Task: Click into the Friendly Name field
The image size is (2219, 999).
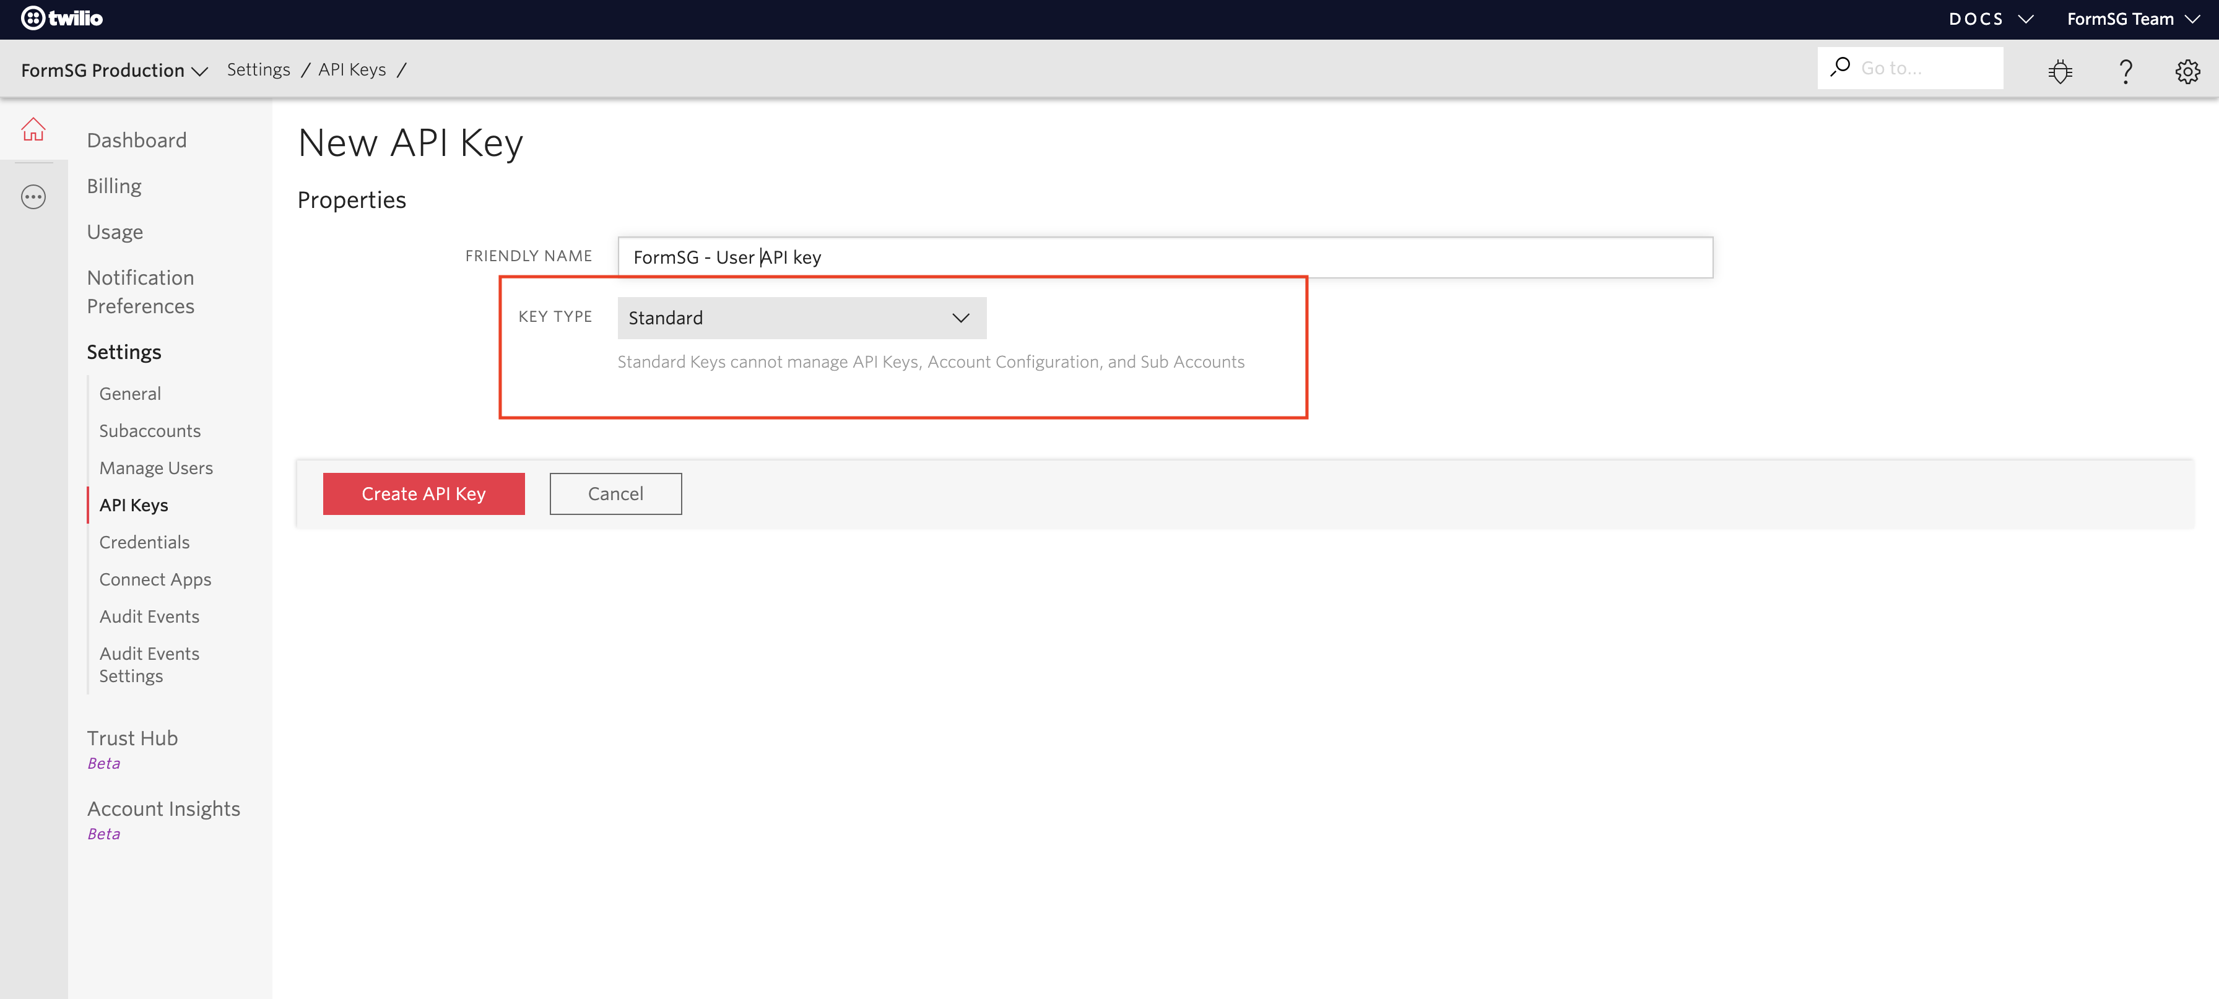Action: click(1165, 257)
